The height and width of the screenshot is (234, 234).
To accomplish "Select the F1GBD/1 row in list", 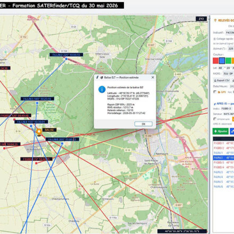I will (223, 143).
